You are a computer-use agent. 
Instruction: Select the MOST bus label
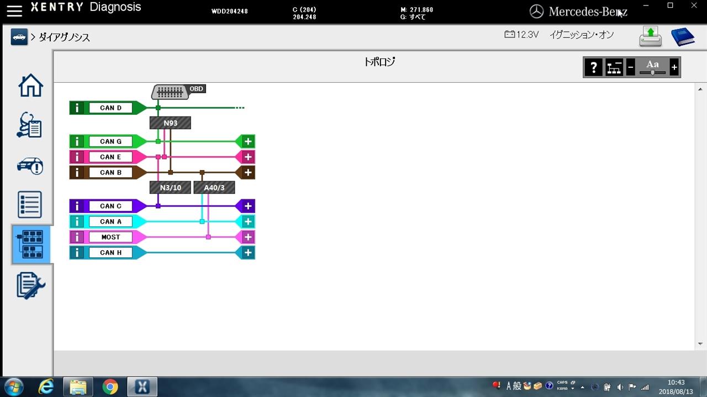pyautogui.click(x=110, y=237)
